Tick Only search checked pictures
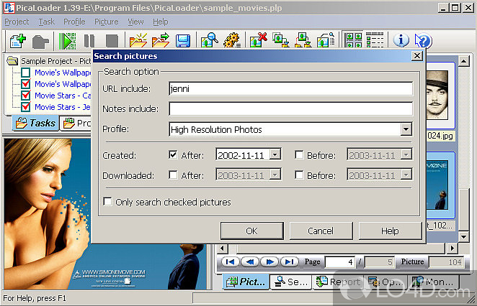 tap(108, 203)
